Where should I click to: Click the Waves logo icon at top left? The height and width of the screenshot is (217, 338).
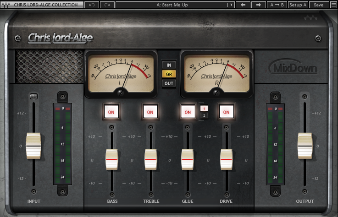[7, 5]
